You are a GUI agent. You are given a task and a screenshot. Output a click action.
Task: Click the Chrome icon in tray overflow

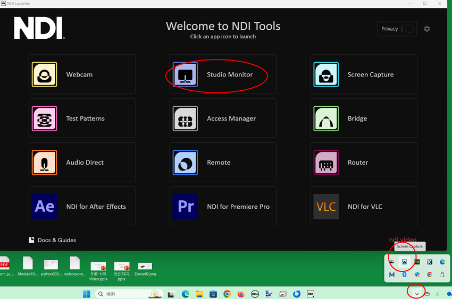430,275
